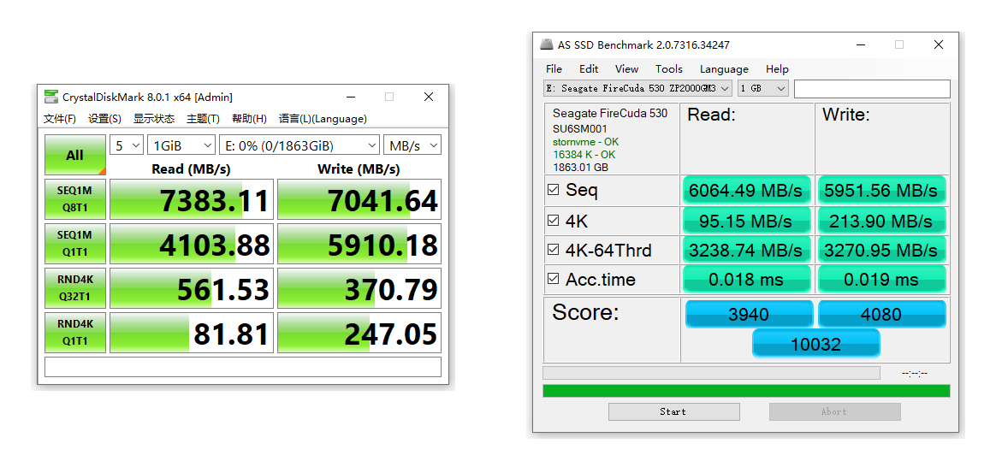Toggle the 4K test checkbox
The width and height of the screenshot is (1002, 461).
553,221
